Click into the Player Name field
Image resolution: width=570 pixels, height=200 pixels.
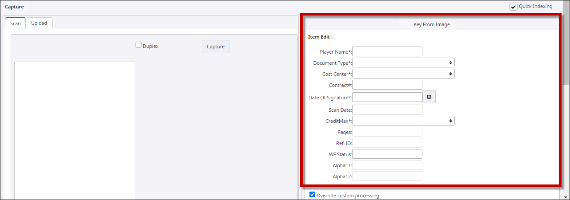387,51
